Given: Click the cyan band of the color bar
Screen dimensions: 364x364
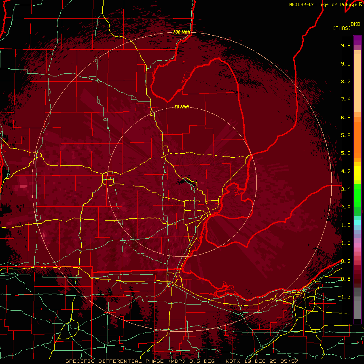Looking at the screenshot, I should click(x=357, y=222).
